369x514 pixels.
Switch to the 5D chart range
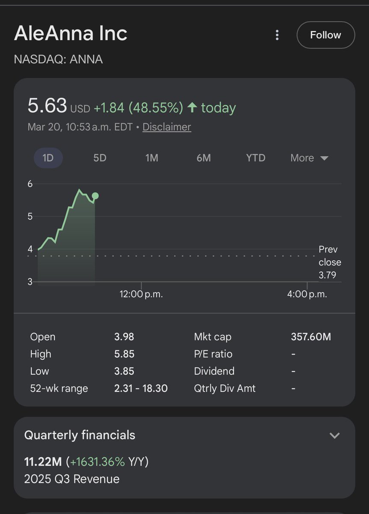tap(100, 158)
